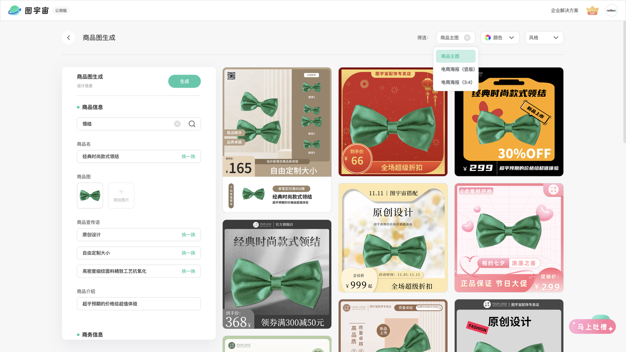Viewport: 626px width, 352px height.
Task: Click 换一换 next to 自由定制大小
Action: click(188, 253)
